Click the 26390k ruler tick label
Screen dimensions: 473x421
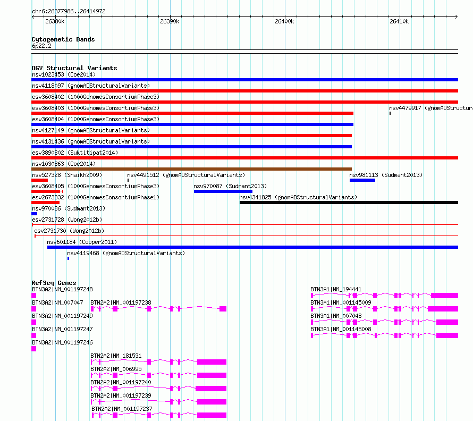(170, 21)
